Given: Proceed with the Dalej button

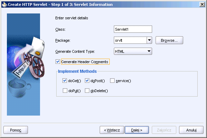Looking at the screenshot, I should point(137,130).
